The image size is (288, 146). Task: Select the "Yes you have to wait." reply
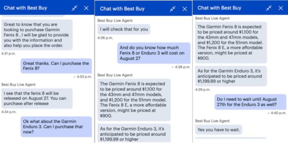[x=219, y=129]
